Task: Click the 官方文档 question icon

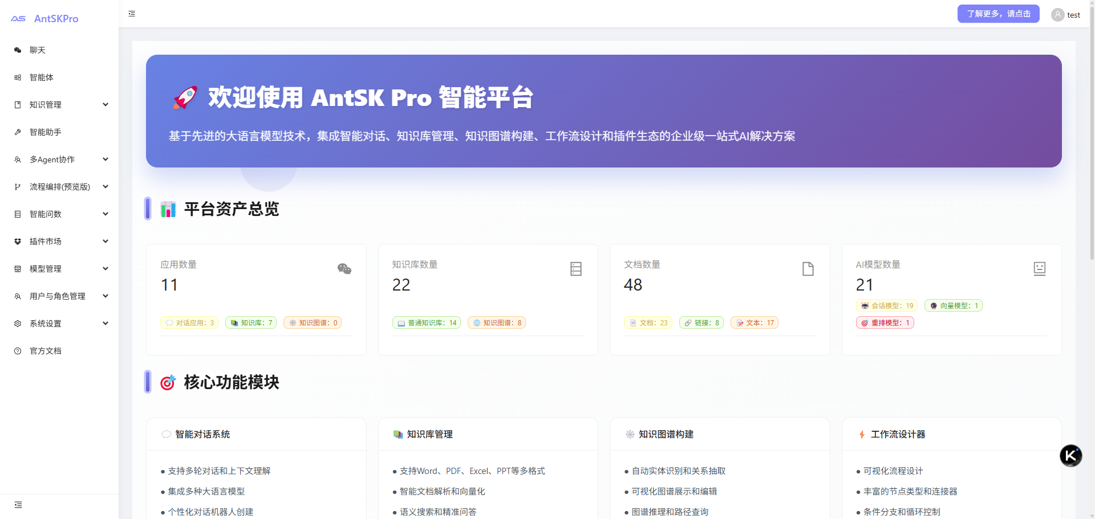Action: (x=18, y=351)
